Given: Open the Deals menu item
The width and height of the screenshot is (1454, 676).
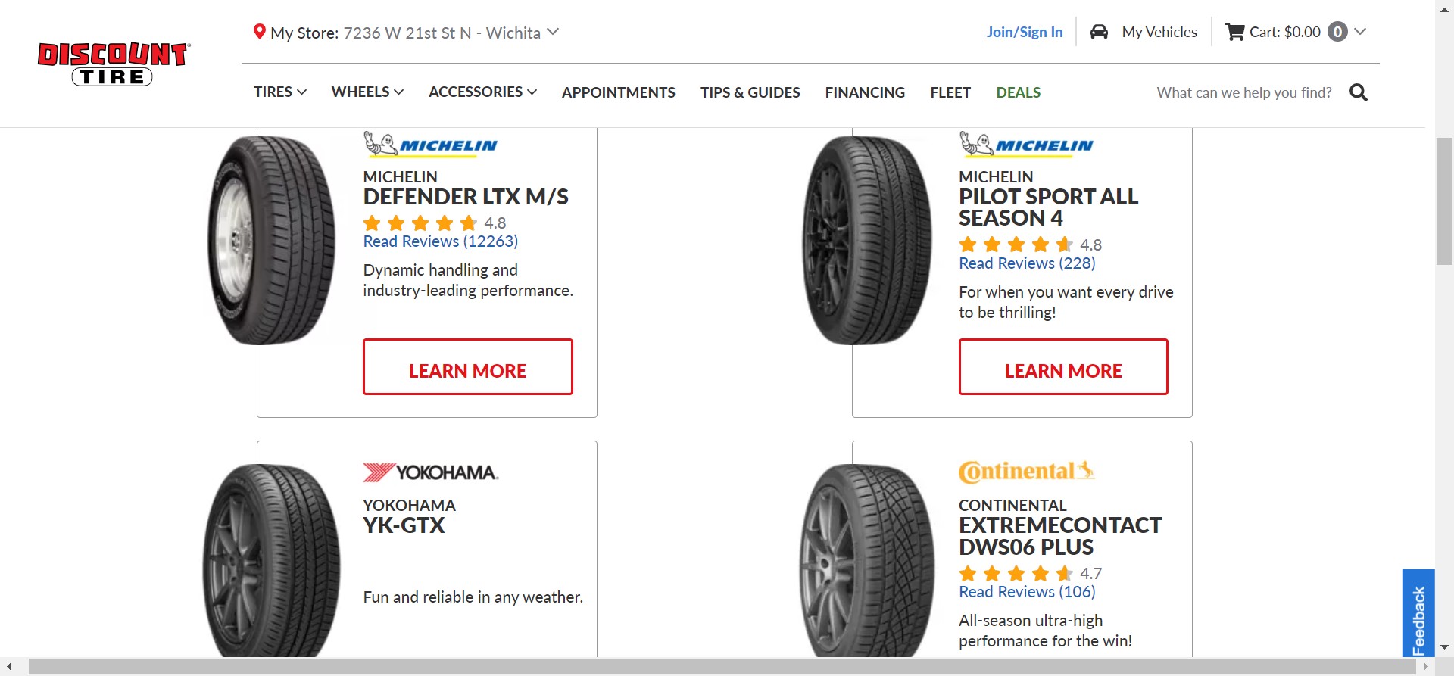Looking at the screenshot, I should (1018, 92).
